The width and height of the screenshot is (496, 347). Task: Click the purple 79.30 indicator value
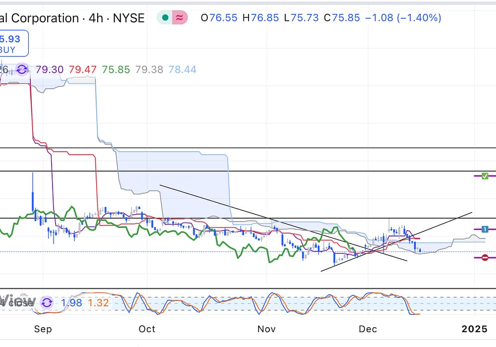pyautogui.click(x=50, y=69)
